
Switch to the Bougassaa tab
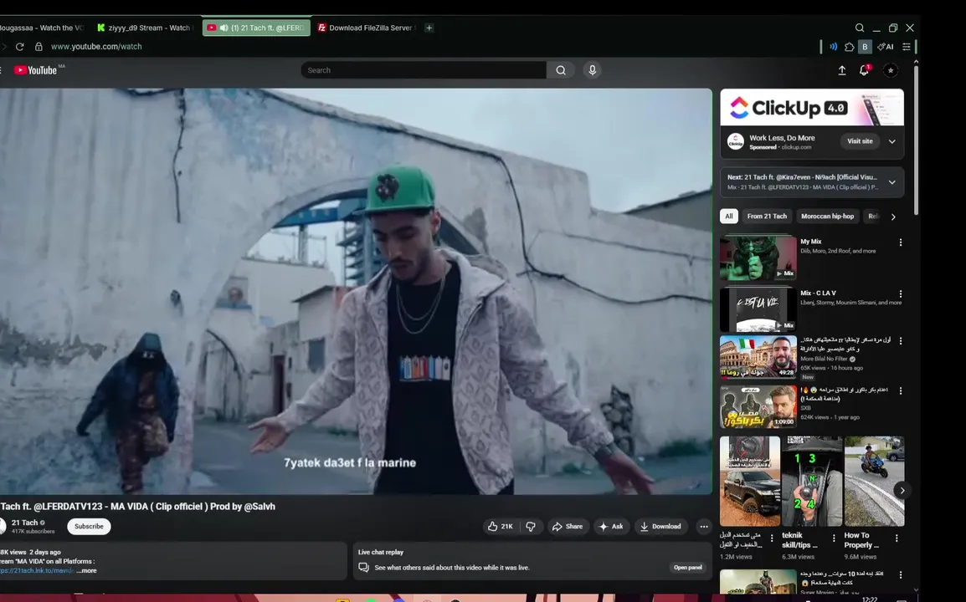coord(42,28)
